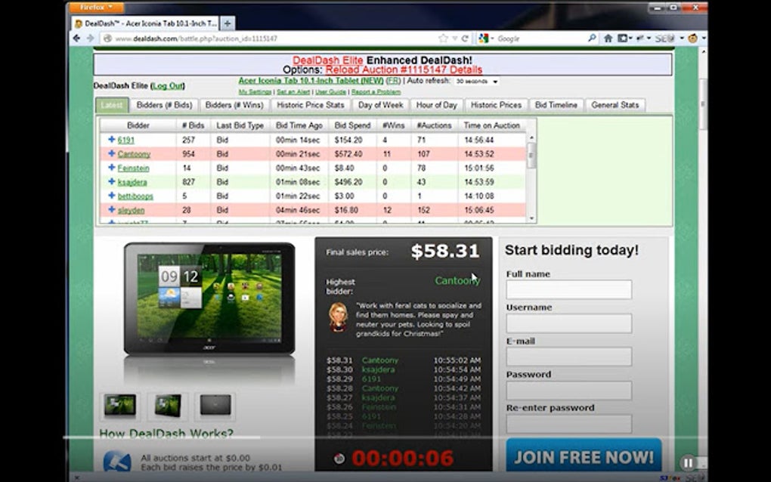The height and width of the screenshot is (482, 771).
Task: Click the highest bidder avatar image
Action: click(339, 317)
